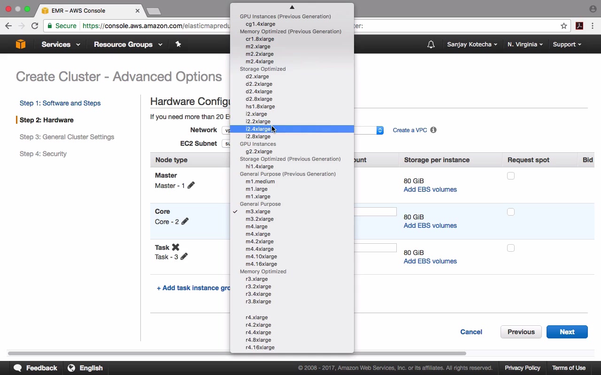Click the Feedback speech bubble icon
This screenshot has width=601, height=375.
(x=18, y=368)
